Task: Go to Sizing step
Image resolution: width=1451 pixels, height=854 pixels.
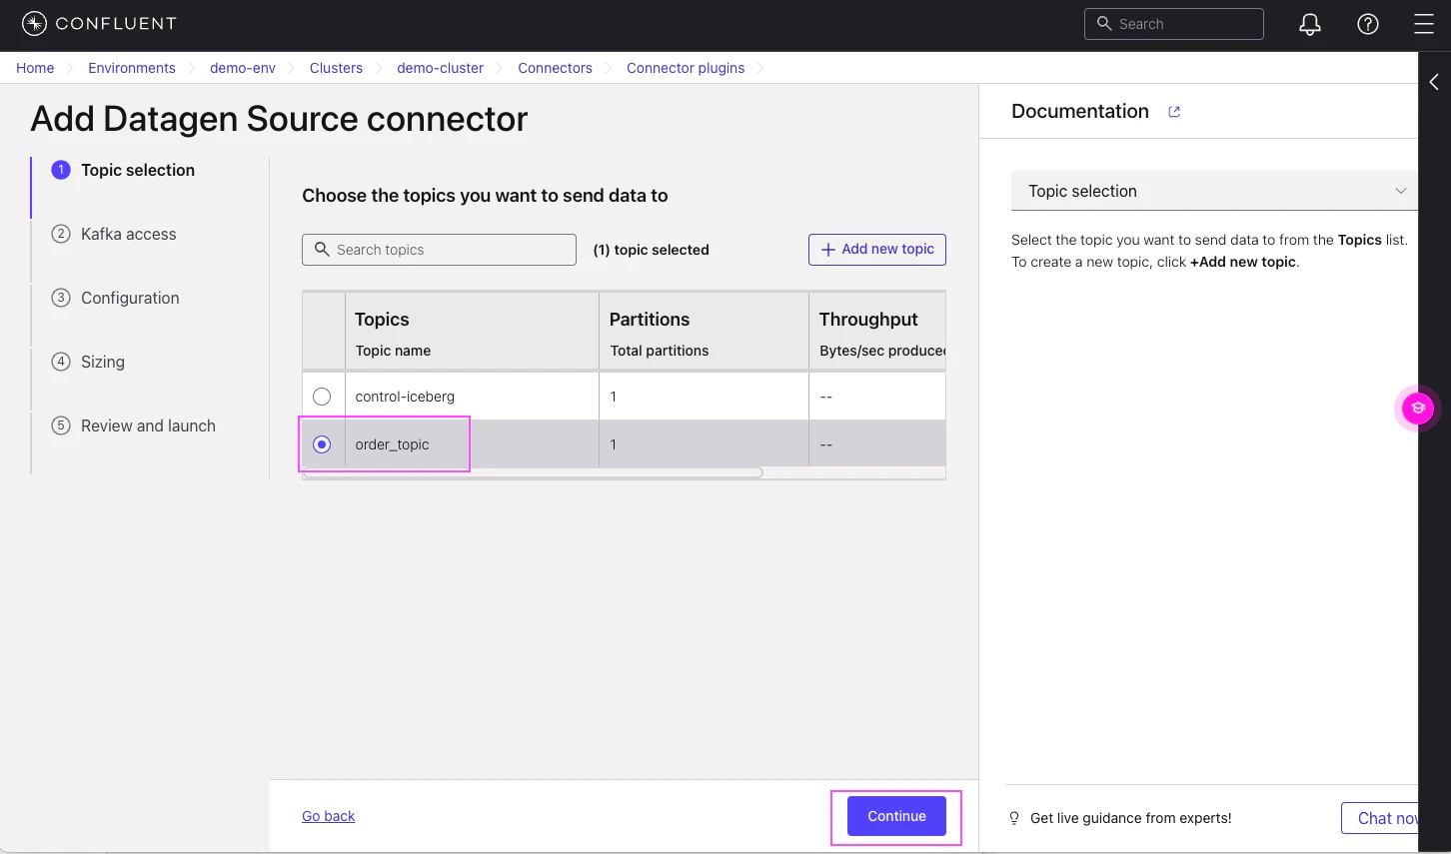Action: (x=103, y=362)
